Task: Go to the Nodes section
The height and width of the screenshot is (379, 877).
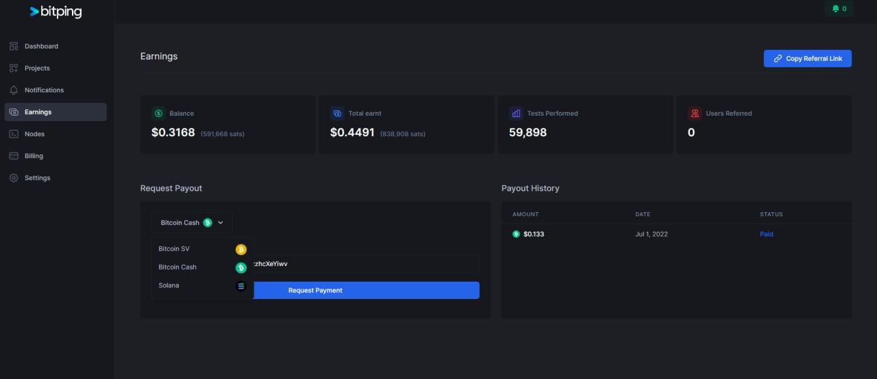Action: click(34, 134)
